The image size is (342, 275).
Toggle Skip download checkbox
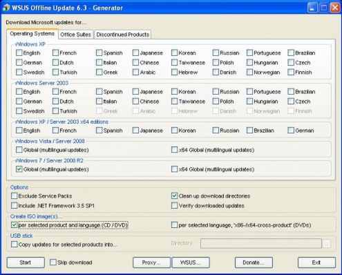pos(53,262)
